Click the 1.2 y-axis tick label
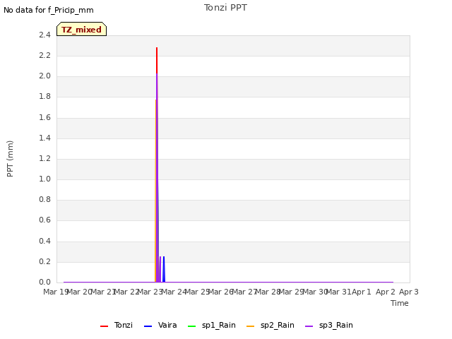Viewport: 452px width, 339px height. 44,158
